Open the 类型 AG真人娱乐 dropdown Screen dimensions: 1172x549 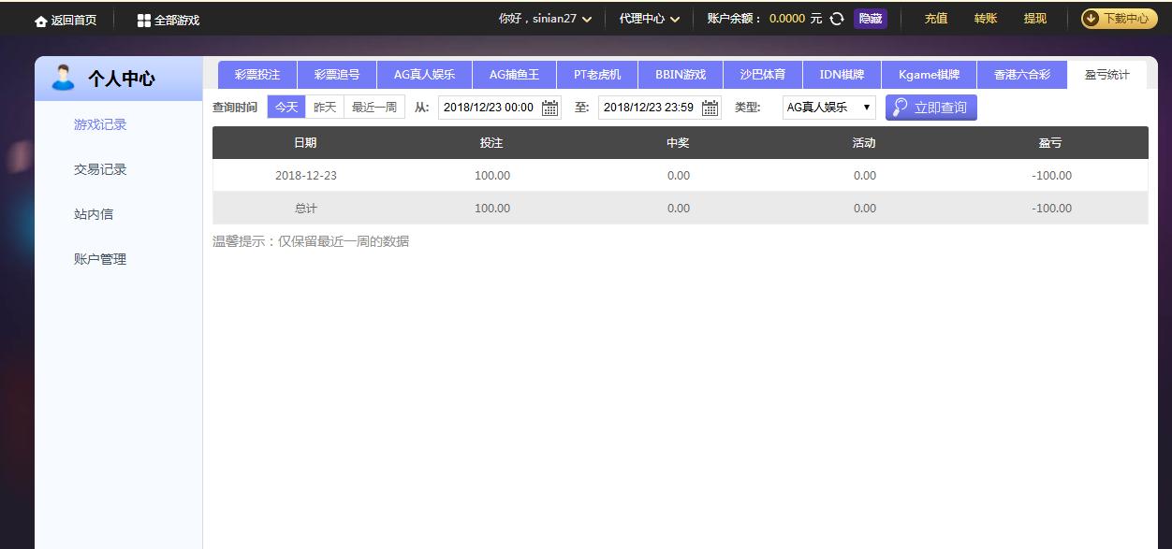point(828,108)
